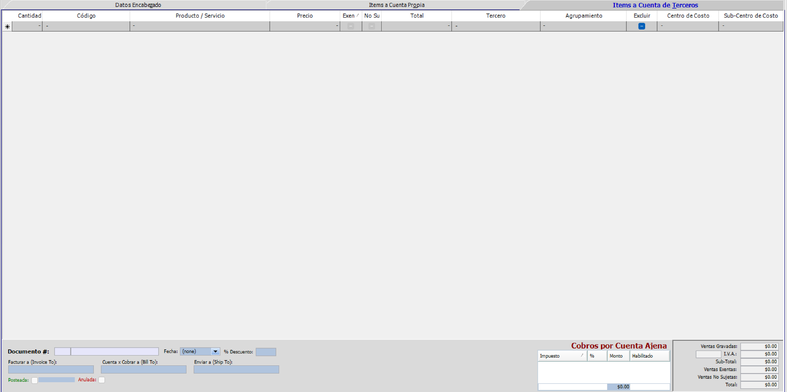Toggle the No Su checkbox in new row
Image resolution: width=787 pixels, height=392 pixels.
[x=371, y=26]
